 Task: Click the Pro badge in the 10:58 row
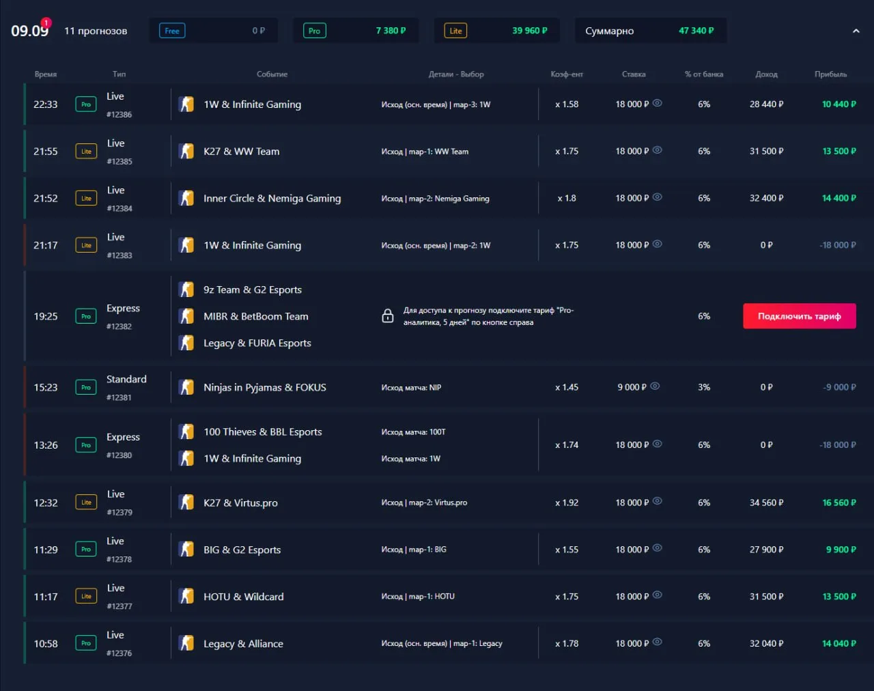86,644
